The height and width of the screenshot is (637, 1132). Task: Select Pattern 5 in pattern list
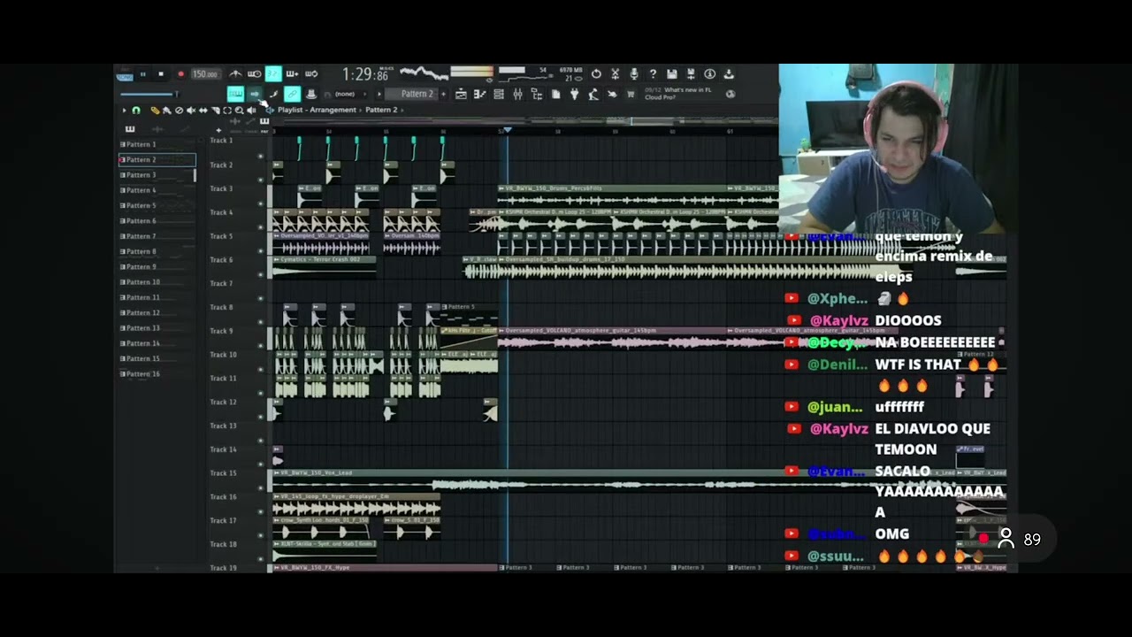157,205
